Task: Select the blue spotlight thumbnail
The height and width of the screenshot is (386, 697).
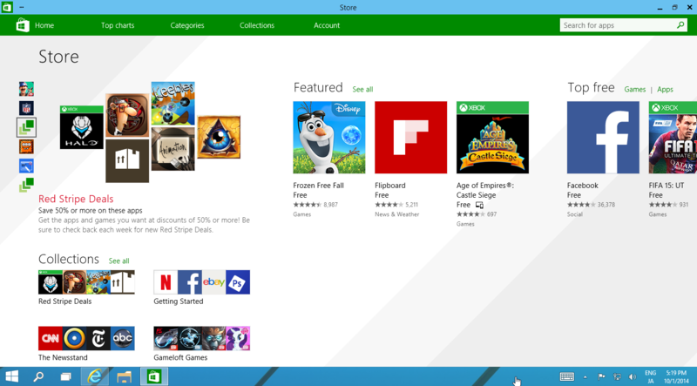Action: tap(26, 166)
